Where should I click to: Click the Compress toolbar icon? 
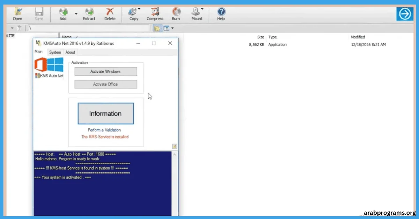(155, 14)
